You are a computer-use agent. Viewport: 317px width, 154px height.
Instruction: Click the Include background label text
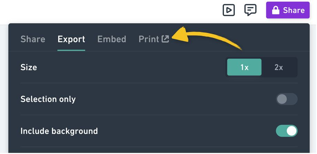tap(59, 131)
